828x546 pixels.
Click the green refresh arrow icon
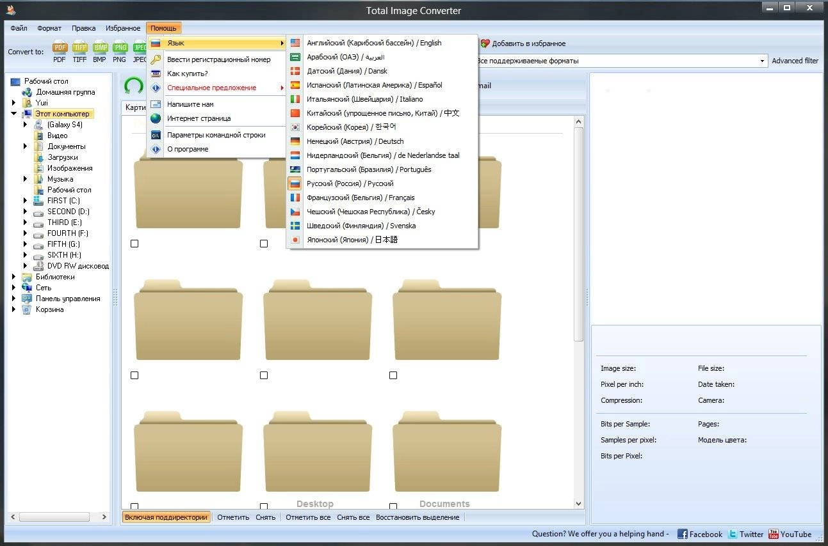tap(134, 86)
